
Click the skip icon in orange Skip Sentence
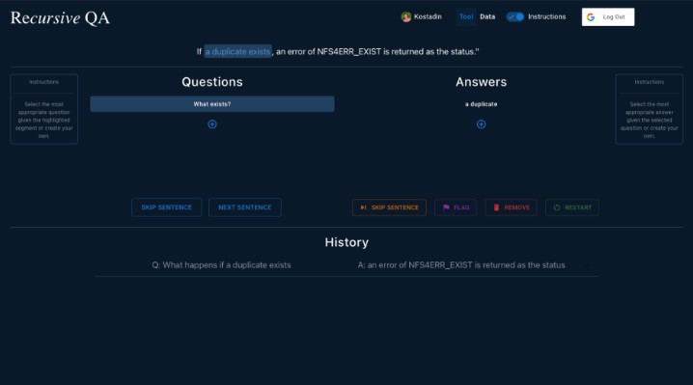[363, 207]
